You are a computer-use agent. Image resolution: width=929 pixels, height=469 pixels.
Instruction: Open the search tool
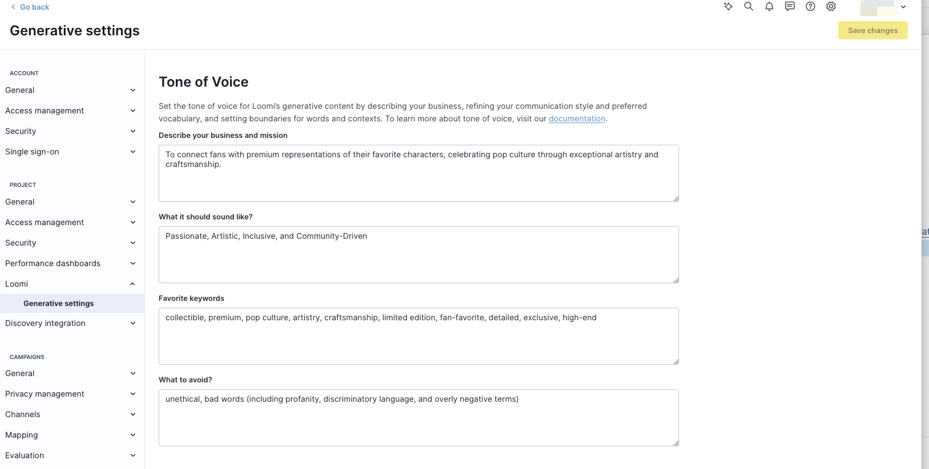click(x=749, y=7)
